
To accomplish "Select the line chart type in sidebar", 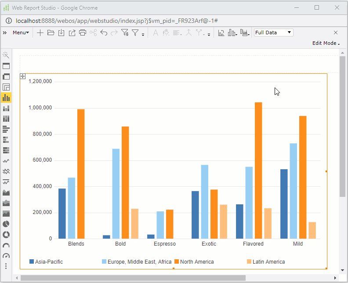I will click(x=6, y=161).
